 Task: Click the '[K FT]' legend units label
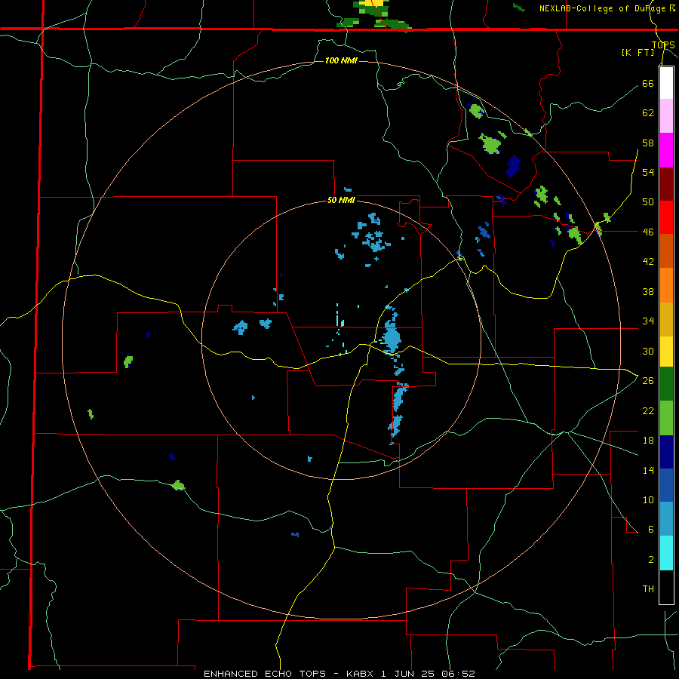pos(638,52)
